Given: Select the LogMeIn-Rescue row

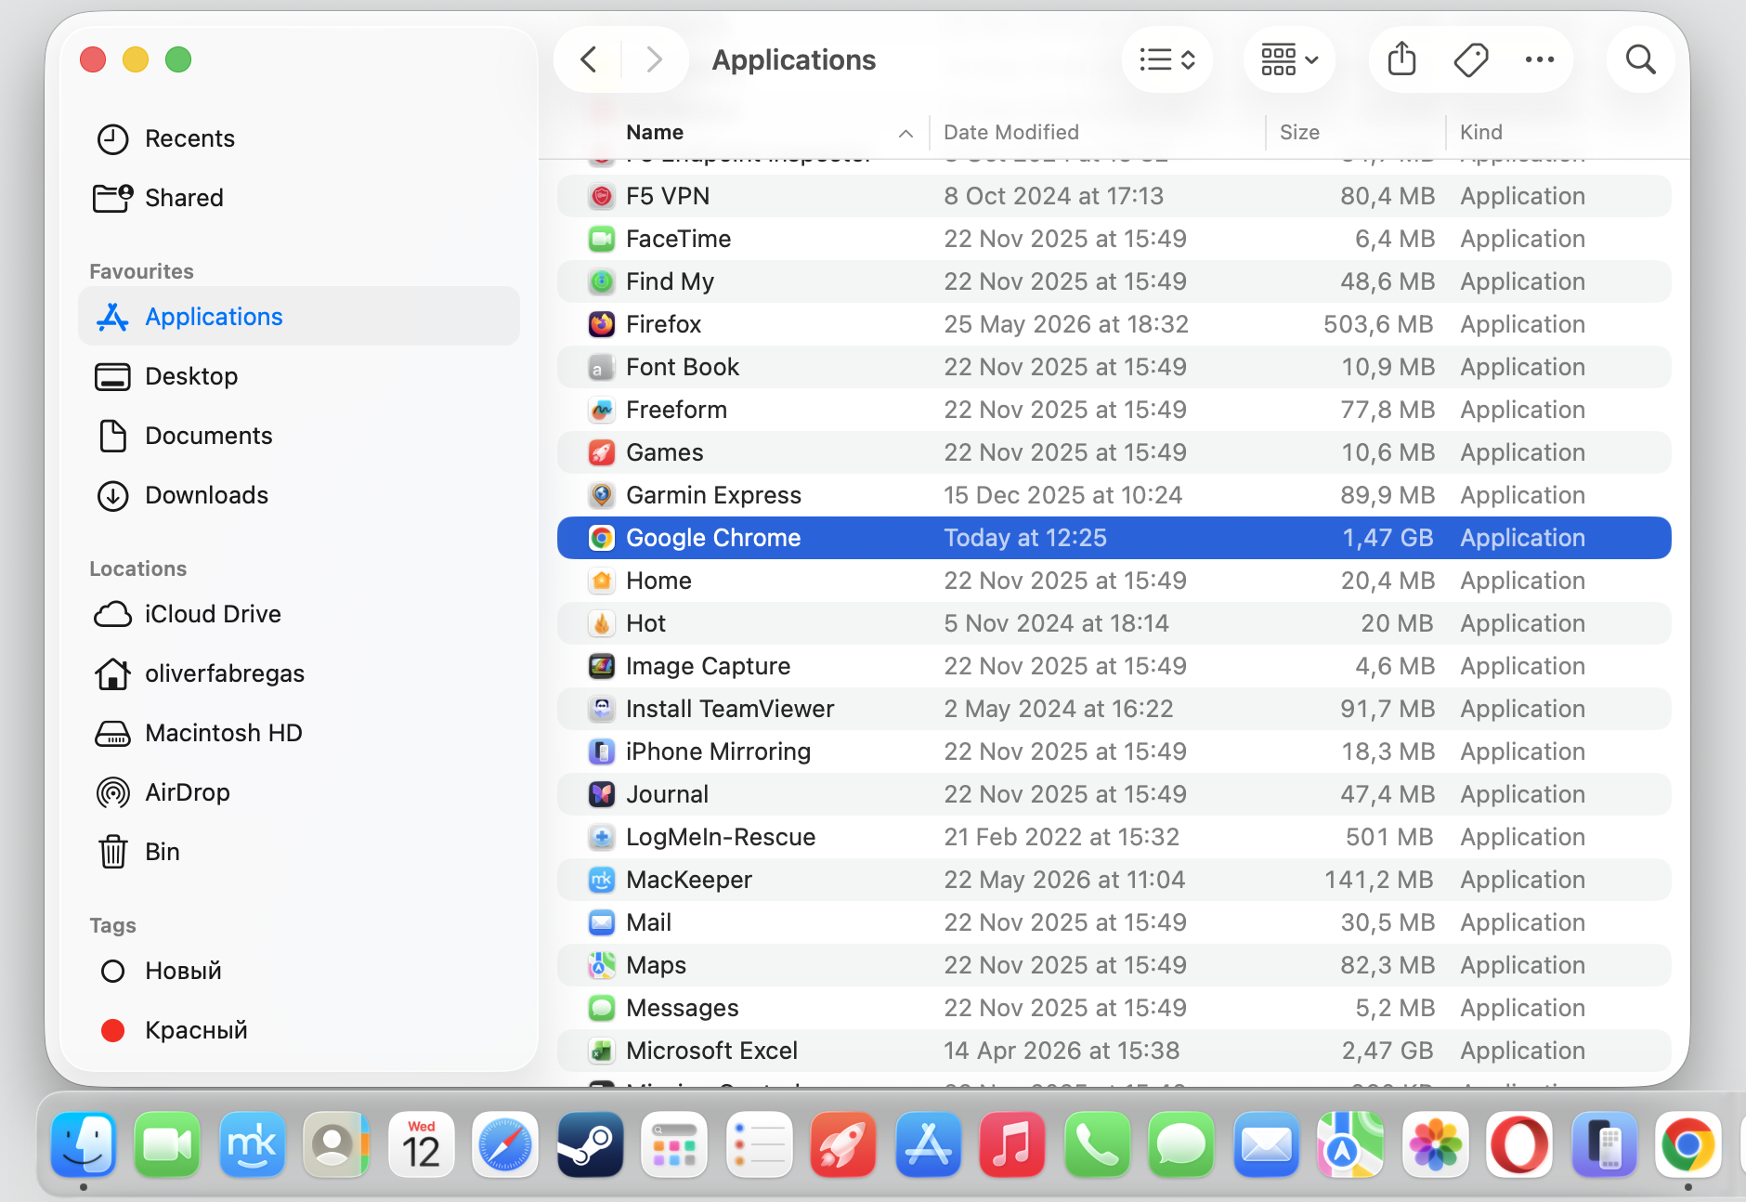Looking at the screenshot, I should [1114, 837].
